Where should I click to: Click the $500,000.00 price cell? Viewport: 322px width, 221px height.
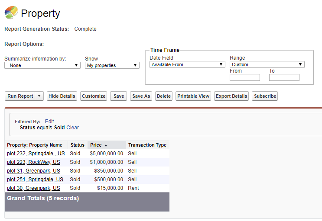pos(108,179)
